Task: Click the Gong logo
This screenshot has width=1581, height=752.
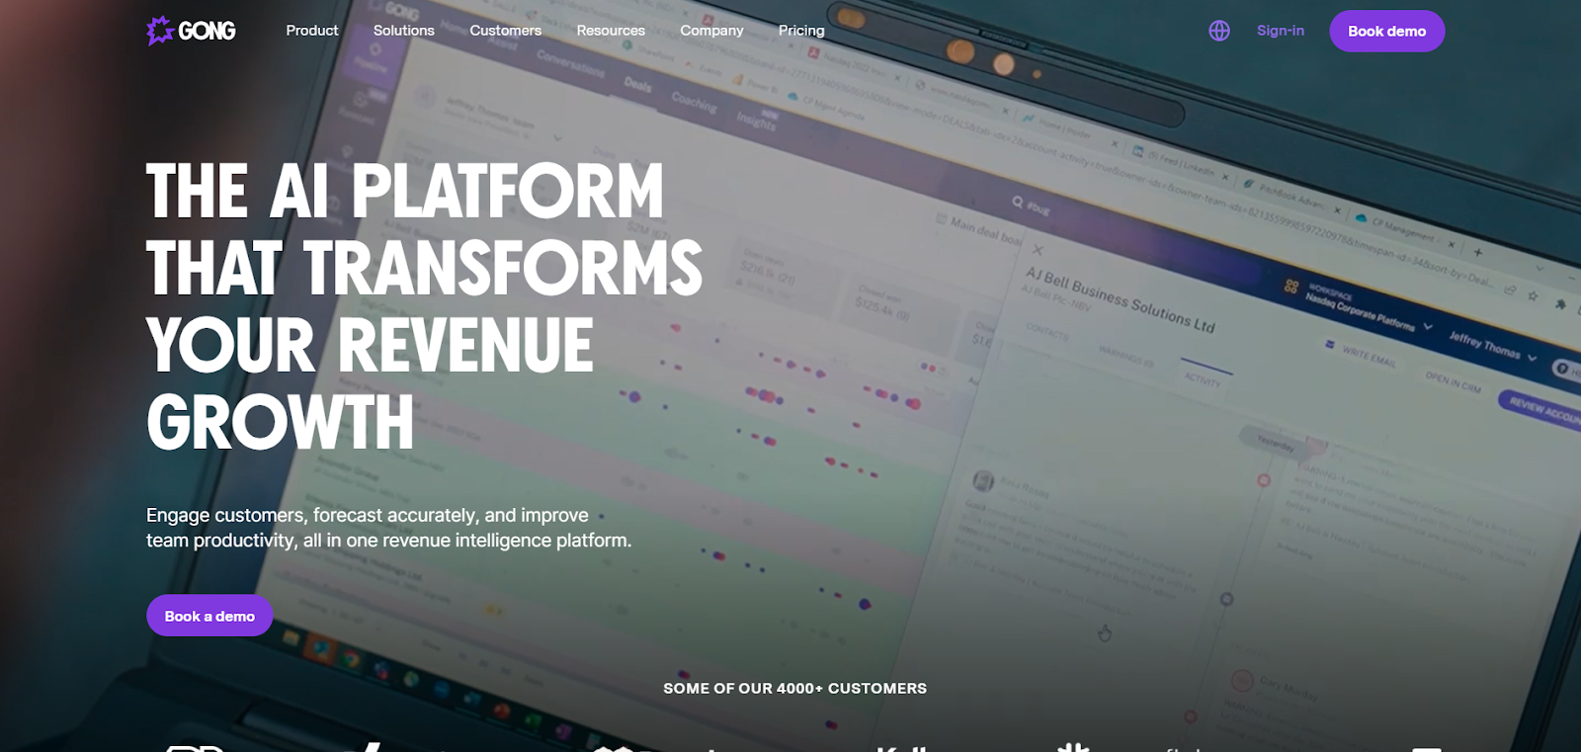Action: (x=191, y=31)
